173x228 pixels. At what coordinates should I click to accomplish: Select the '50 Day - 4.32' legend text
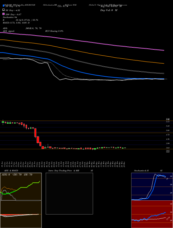(x=13, y=10)
